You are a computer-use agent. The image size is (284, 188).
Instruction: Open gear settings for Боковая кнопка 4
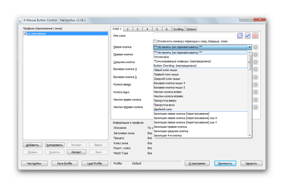click(x=255, y=69)
